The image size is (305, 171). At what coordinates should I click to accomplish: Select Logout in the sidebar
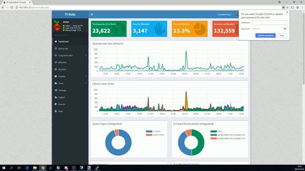[70, 97]
